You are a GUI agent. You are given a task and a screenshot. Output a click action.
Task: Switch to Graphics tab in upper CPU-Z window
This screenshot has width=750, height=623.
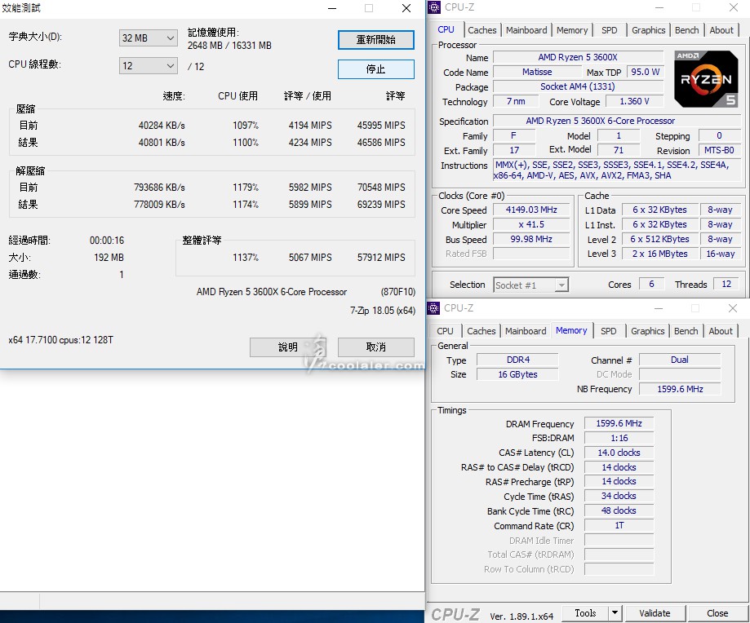(x=649, y=30)
